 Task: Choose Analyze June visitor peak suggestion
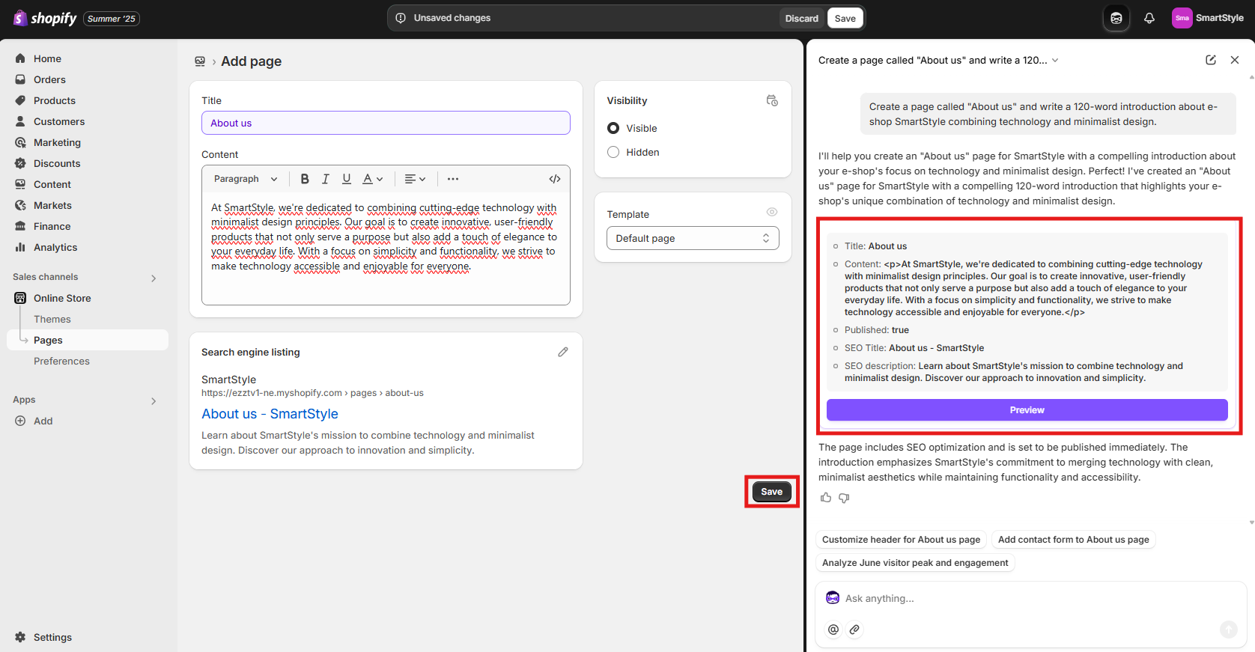pyautogui.click(x=915, y=563)
